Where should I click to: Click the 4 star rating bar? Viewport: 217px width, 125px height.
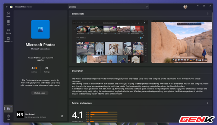[104, 114]
